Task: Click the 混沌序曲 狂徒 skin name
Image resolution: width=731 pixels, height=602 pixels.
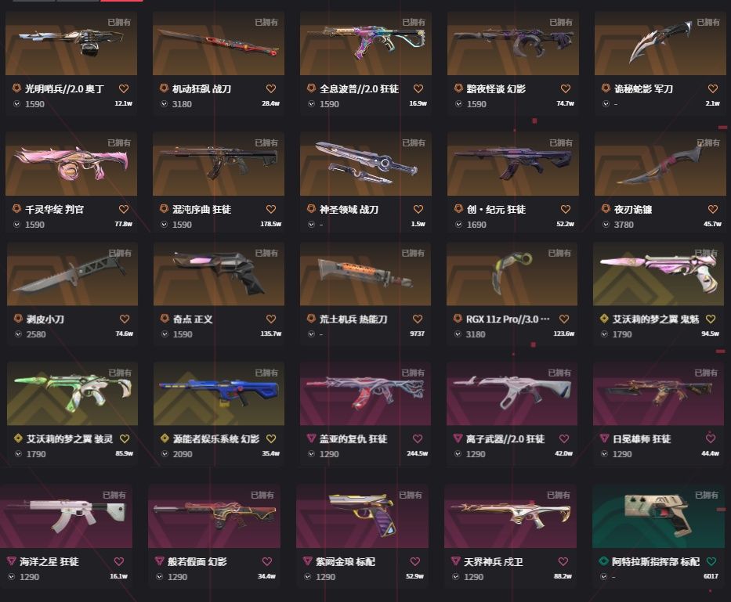Action: click(201, 210)
